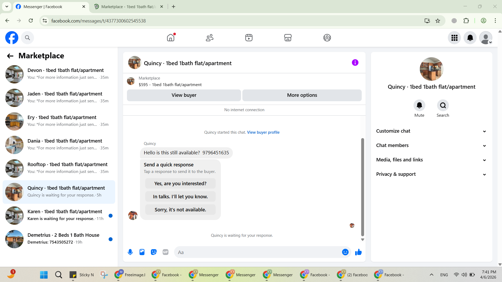Image resolution: width=502 pixels, height=282 pixels.
Task: Open Chrome's three-dot menu
Action: (495, 21)
